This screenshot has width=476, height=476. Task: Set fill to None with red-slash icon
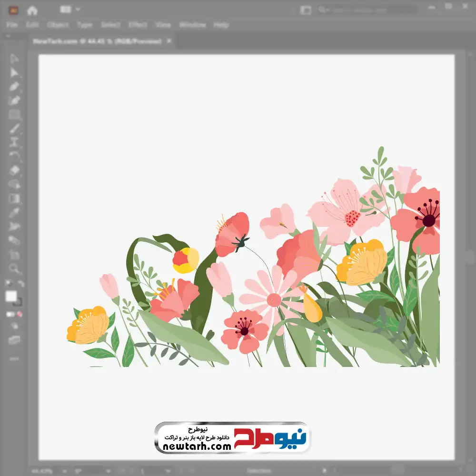20,314
